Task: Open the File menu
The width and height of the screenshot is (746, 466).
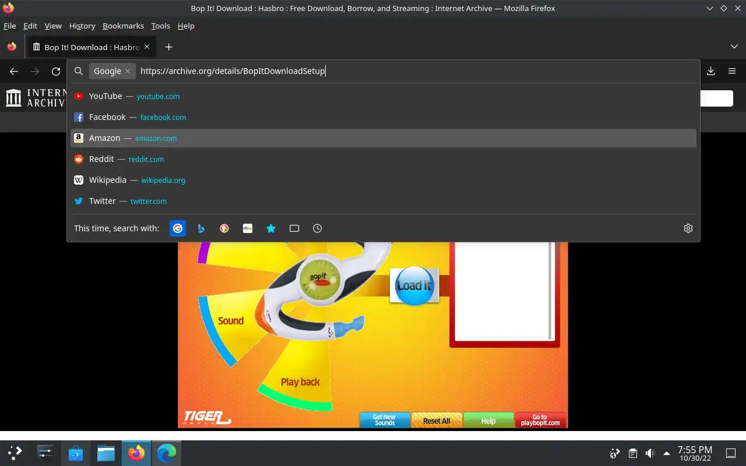Action: [9, 26]
